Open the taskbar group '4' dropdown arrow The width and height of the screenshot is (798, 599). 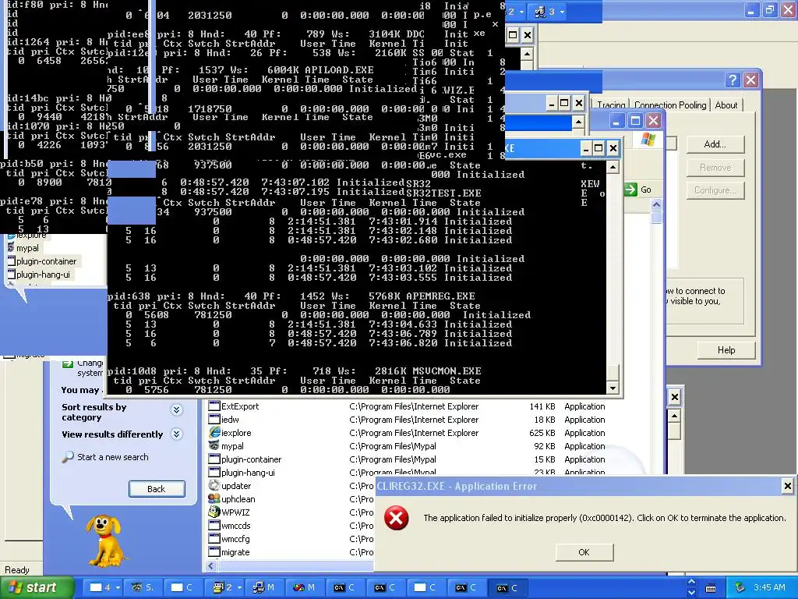[118, 588]
